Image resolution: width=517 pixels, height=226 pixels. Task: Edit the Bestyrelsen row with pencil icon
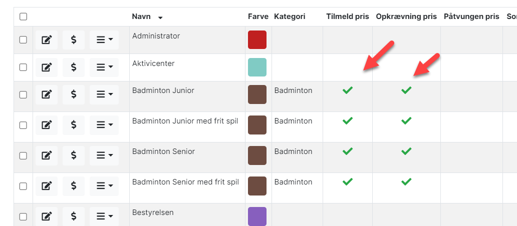47,216
